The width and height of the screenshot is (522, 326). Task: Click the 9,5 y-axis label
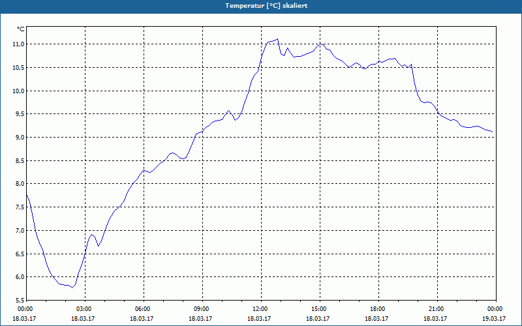tap(20, 114)
